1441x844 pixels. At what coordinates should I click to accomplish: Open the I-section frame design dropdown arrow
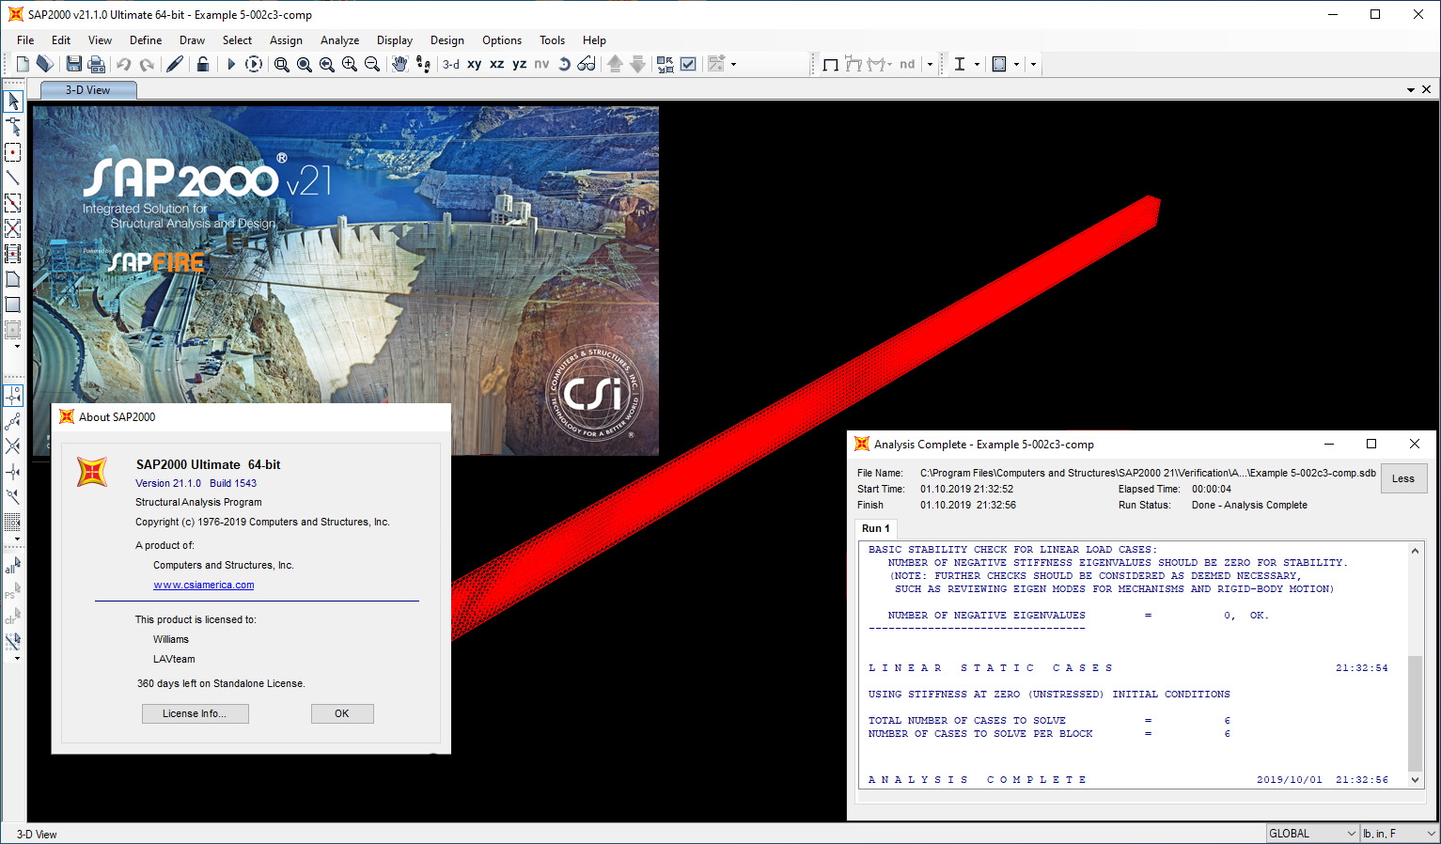tap(977, 64)
